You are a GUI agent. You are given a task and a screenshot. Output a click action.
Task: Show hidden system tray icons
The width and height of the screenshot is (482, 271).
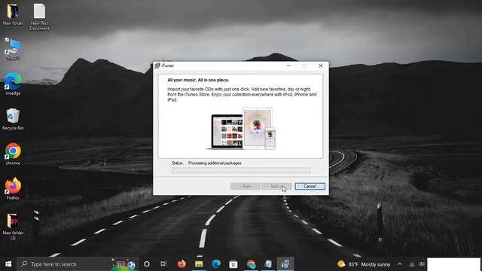click(x=400, y=264)
